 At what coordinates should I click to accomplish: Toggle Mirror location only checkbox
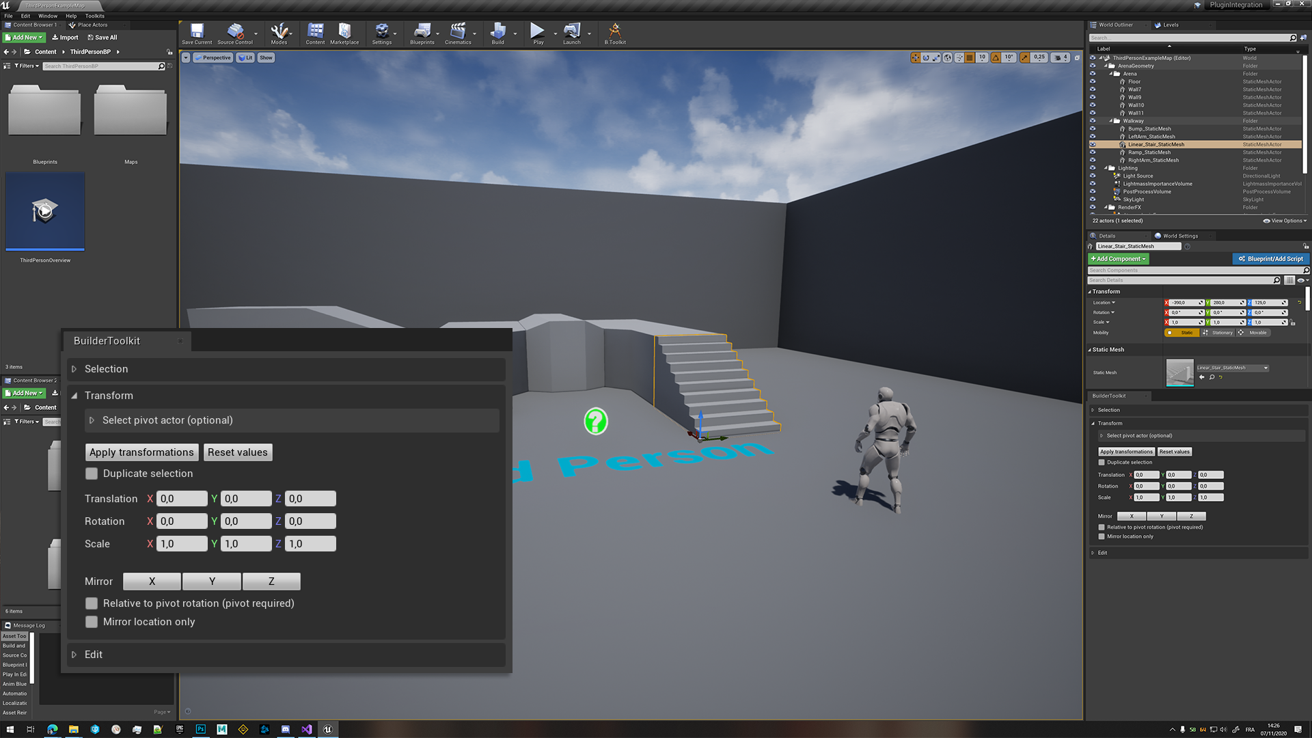(x=90, y=622)
